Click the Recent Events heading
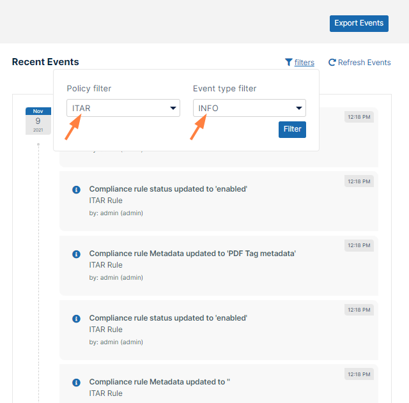 point(45,62)
